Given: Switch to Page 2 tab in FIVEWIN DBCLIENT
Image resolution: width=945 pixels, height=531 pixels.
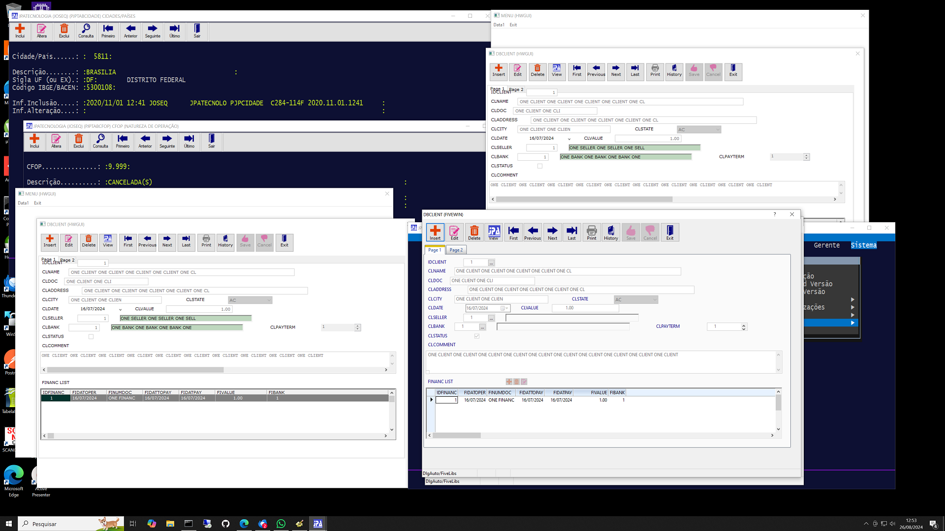Looking at the screenshot, I should [x=456, y=250].
